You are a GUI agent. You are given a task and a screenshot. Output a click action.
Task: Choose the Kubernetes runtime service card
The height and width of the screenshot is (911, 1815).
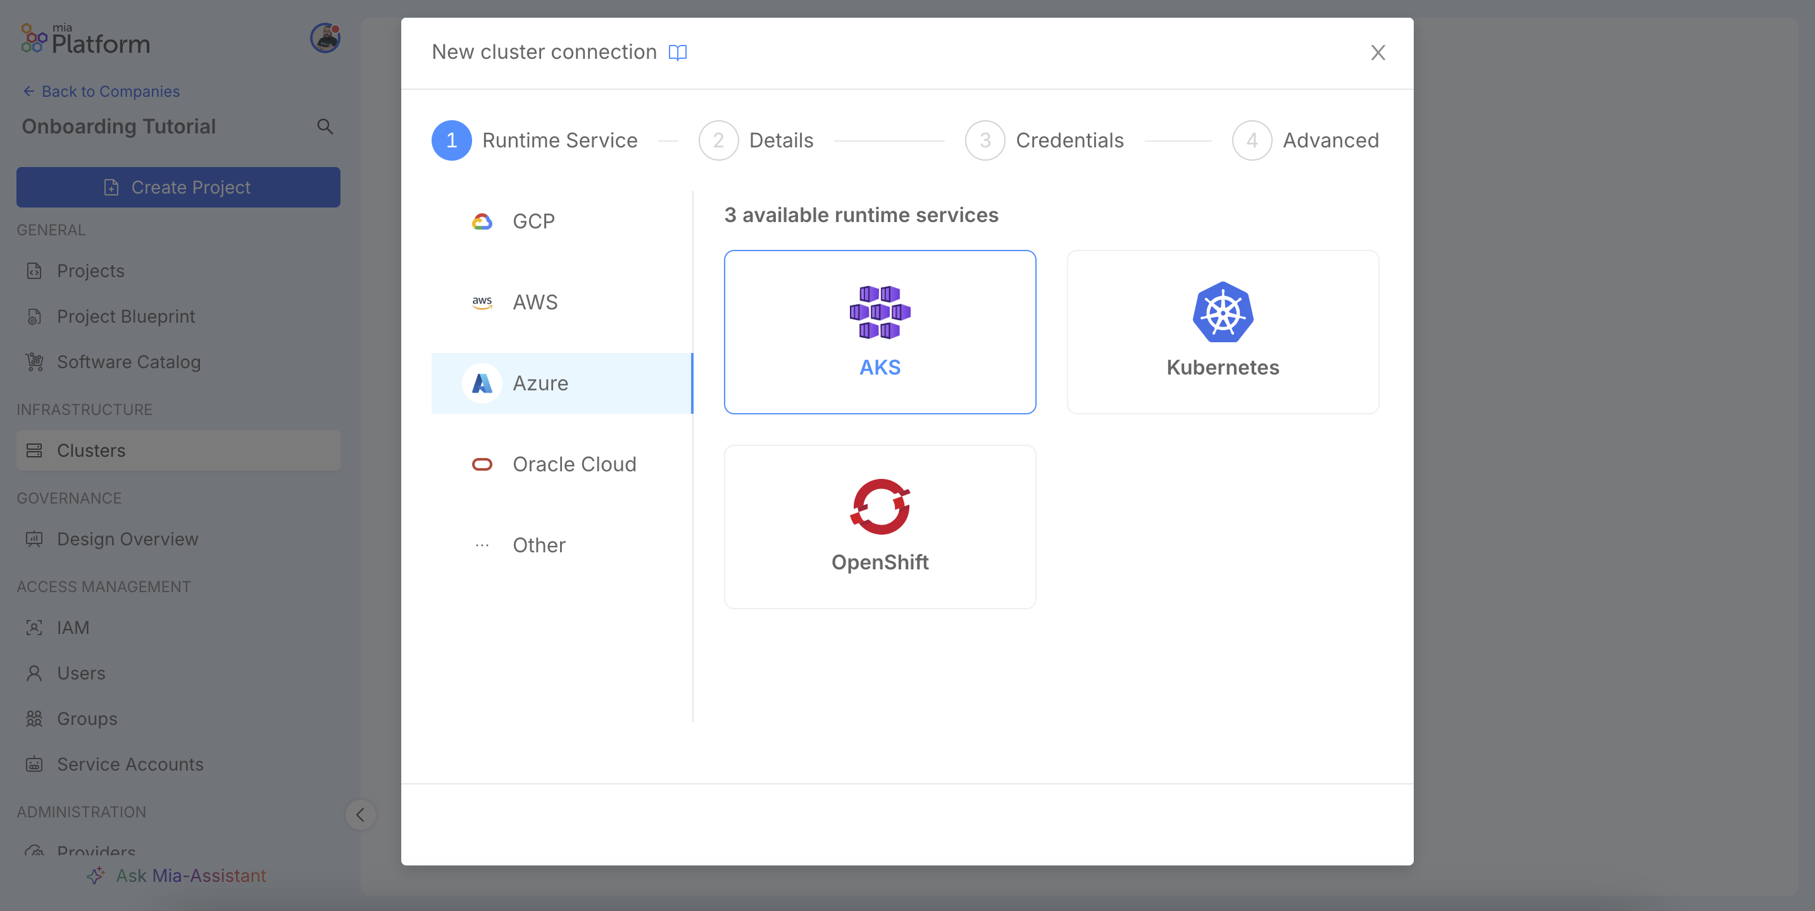(x=1223, y=332)
